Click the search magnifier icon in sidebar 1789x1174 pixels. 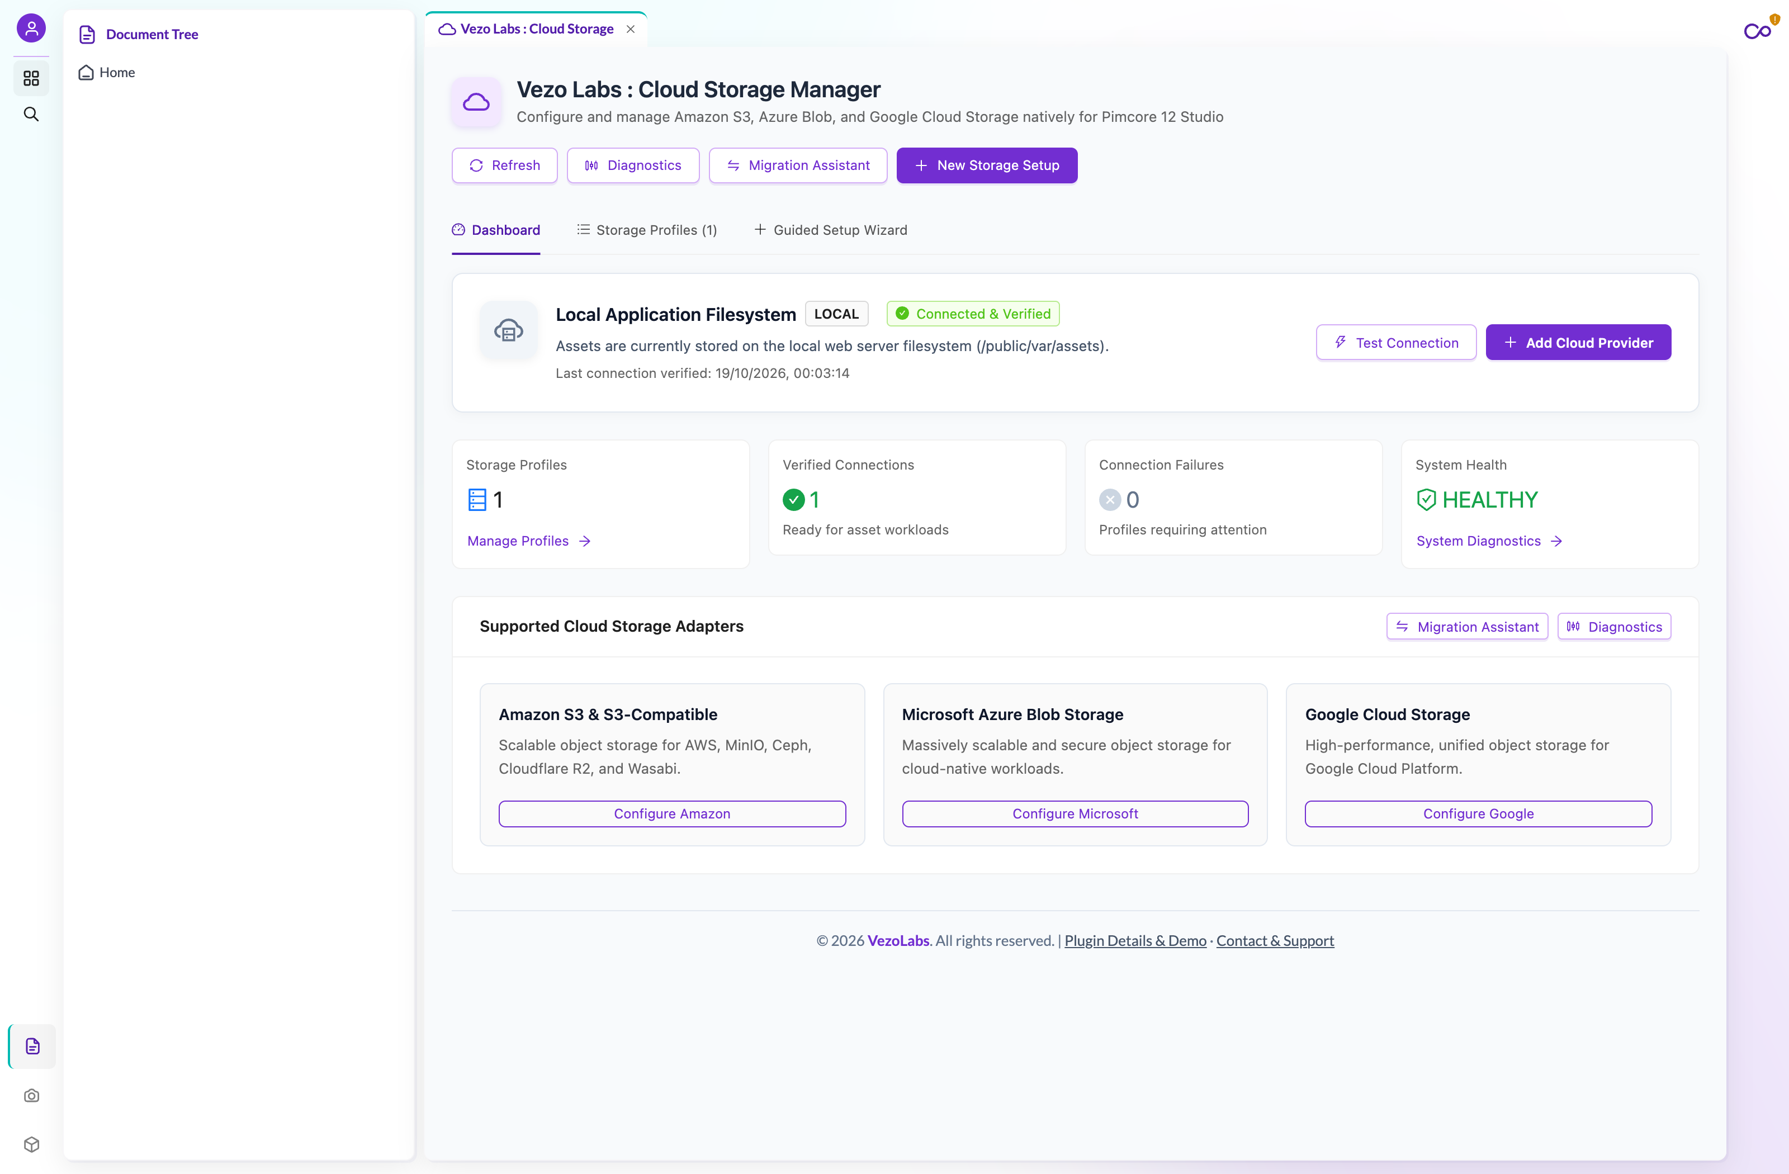click(31, 114)
